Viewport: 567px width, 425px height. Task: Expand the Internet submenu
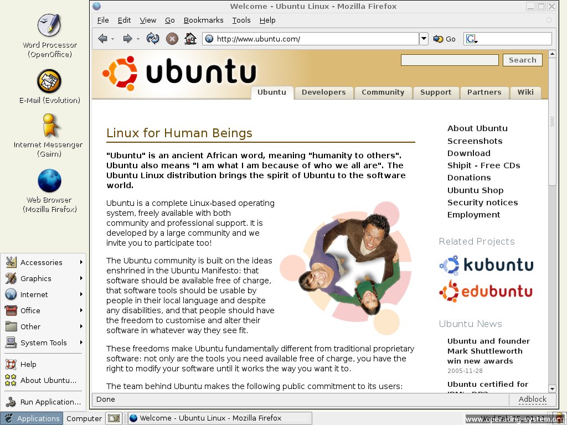pyautogui.click(x=44, y=294)
